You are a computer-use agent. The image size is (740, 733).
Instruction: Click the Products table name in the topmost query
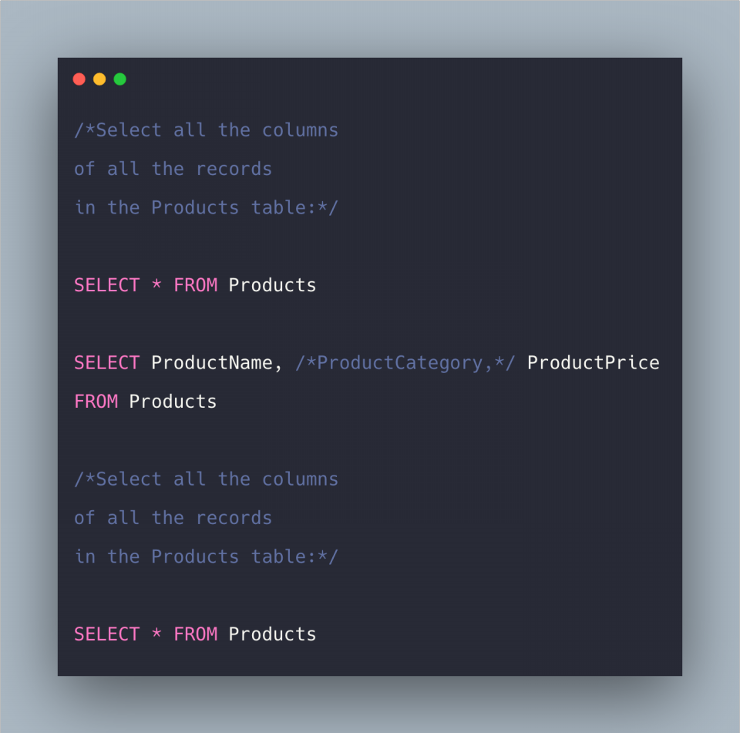click(x=272, y=285)
